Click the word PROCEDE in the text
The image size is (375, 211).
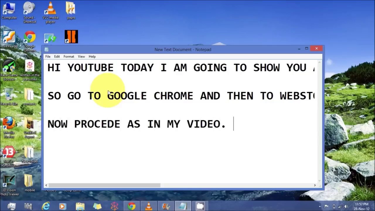(x=97, y=124)
